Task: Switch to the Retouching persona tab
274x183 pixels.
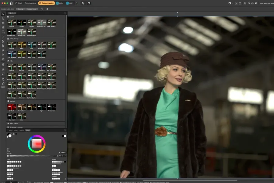Action: click(30, 3)
